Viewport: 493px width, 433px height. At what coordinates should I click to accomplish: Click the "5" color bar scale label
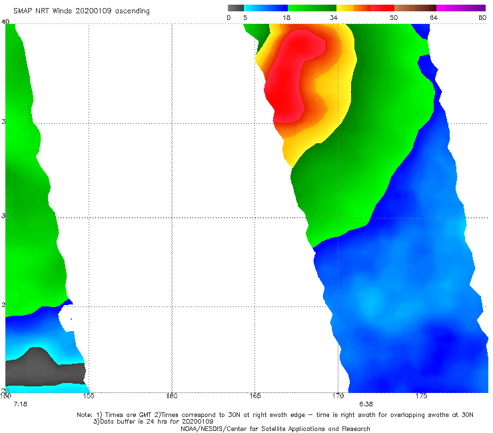245,18
